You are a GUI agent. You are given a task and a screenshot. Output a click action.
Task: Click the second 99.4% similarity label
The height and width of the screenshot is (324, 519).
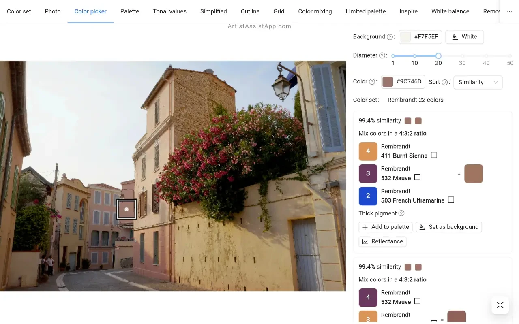[x=380, y=267]
